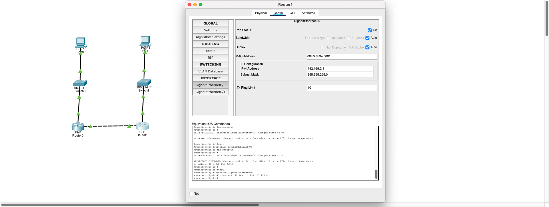Open the Attributes tab
The height and width of the screenshot is (207, 549).
coord(308,13)
